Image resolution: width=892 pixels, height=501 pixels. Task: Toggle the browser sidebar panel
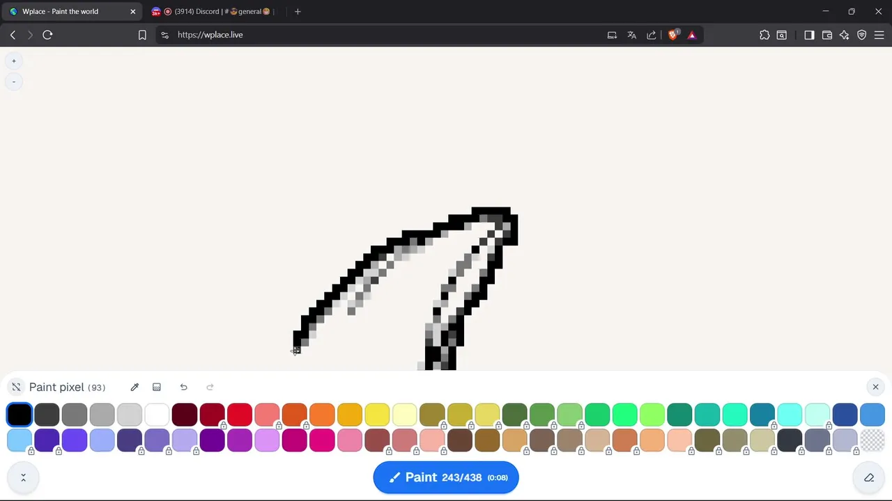click(809, 35)
